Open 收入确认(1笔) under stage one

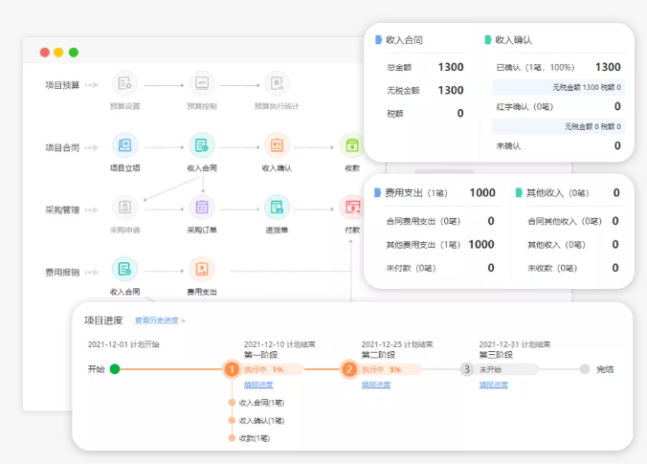pyautogui.click(x=261, y=421)
